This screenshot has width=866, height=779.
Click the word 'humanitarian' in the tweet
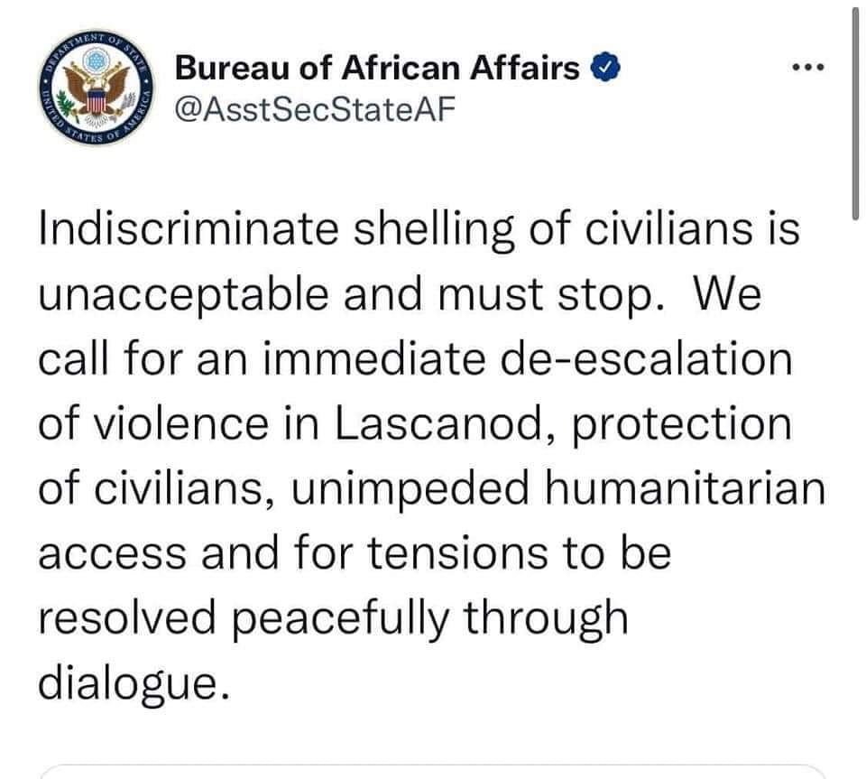point(686,488)
